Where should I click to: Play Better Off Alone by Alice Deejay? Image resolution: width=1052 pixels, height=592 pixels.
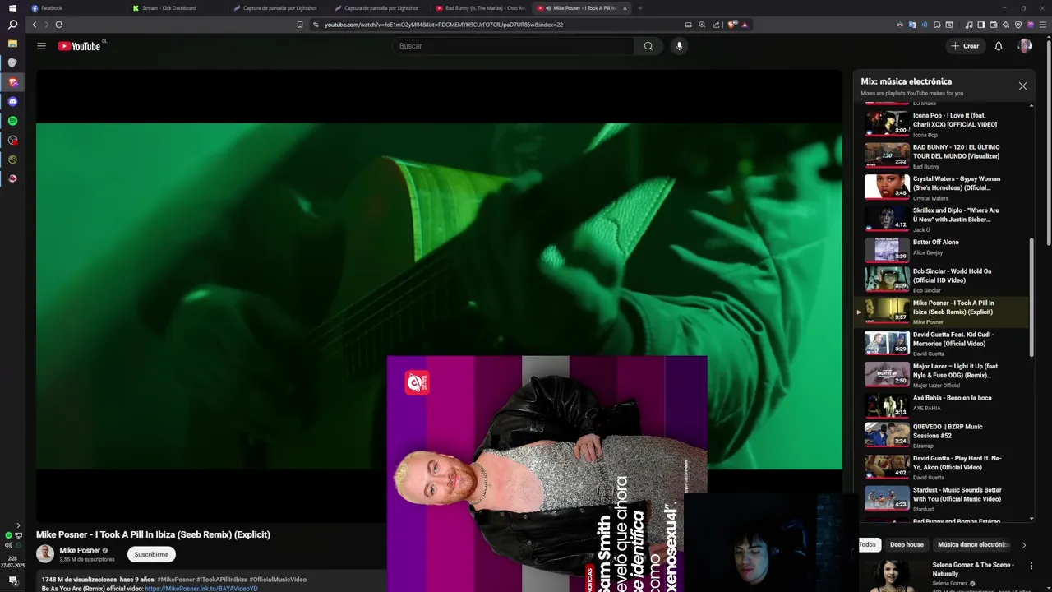(x=940, y=249)
